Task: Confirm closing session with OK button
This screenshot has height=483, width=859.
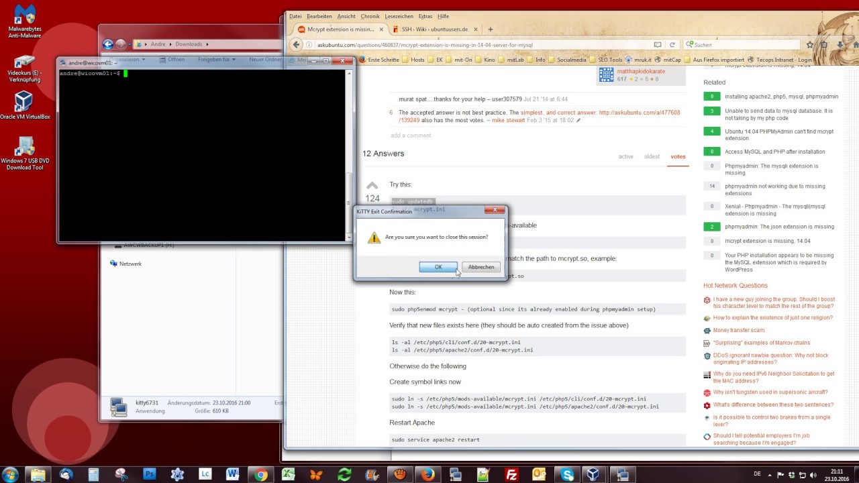Action: tap(438, 267)
